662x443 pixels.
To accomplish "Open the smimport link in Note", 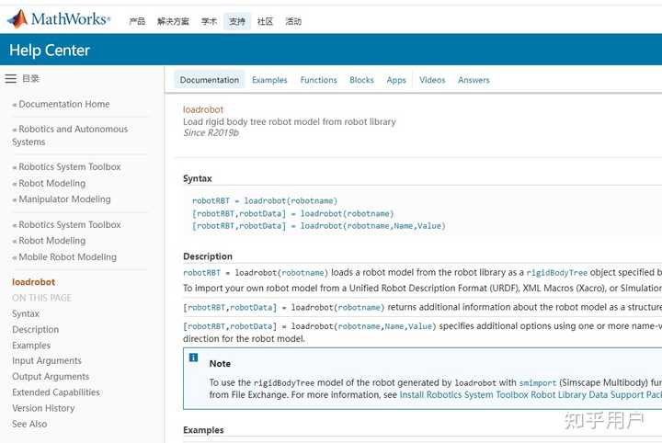I will tap(538, 383).
